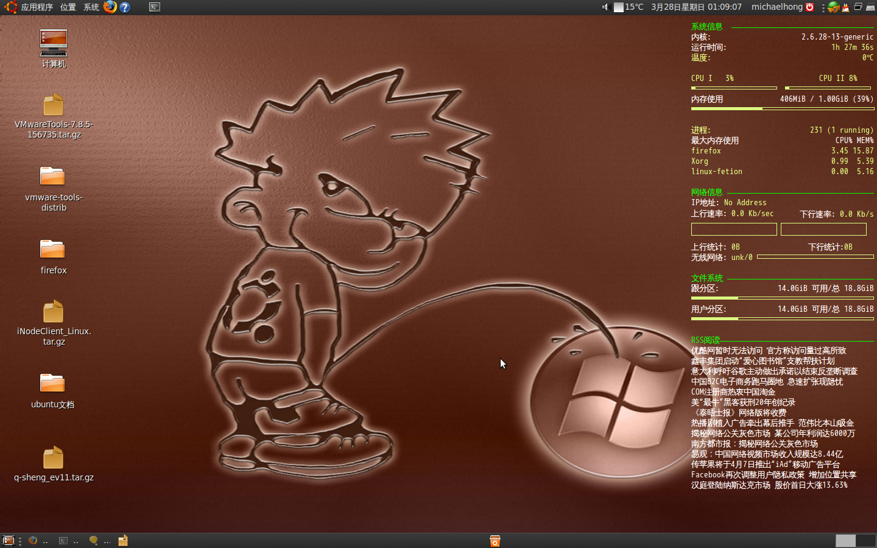Click the COM注册商热衷中国淘金 headline

(x=733, y=392)
